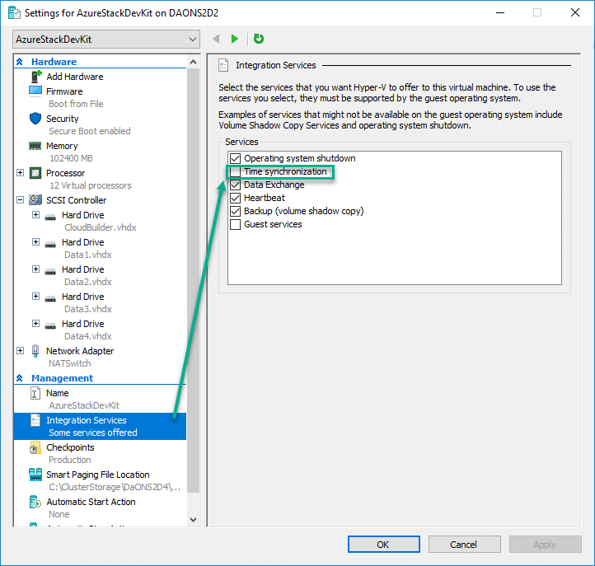Click the sidebar scroll up arrow
Image resolution: width=595 pixels, height=566 pixels.
pyautogui.click(x=193, y=62)
